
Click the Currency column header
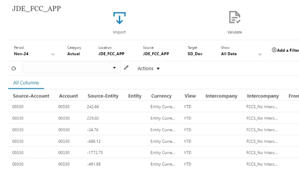[x=161, y=96]
